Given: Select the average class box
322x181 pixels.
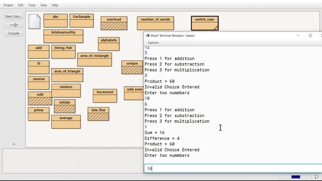Looking at the screenshot, I should coord(66,122).
